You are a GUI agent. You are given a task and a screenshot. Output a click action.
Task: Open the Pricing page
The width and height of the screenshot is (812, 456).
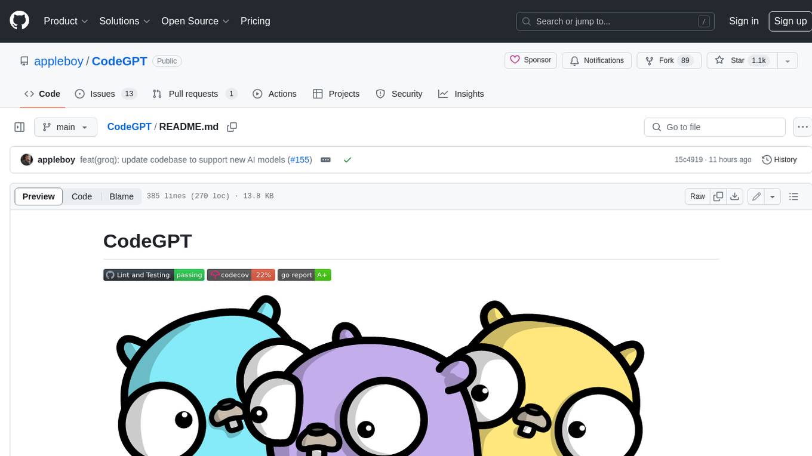tap(255, 21)
